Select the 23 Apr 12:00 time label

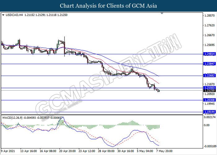[x=87, y=151]
